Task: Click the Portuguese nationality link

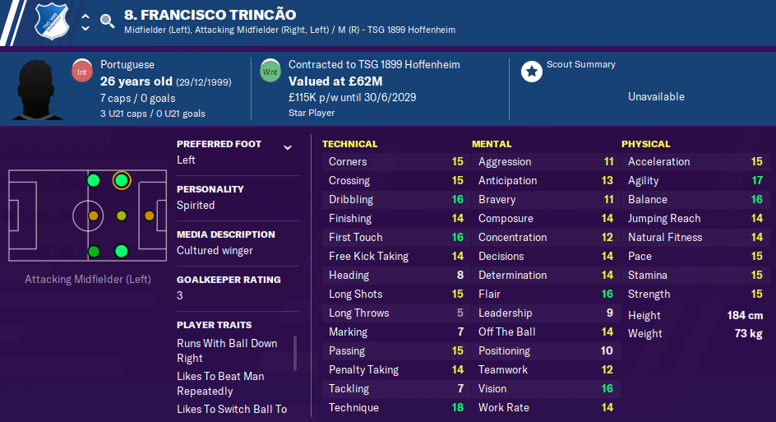Action: 127,64
